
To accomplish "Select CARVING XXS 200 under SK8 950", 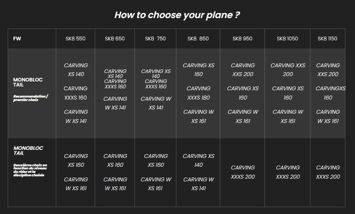I will [x=243, y=70].
